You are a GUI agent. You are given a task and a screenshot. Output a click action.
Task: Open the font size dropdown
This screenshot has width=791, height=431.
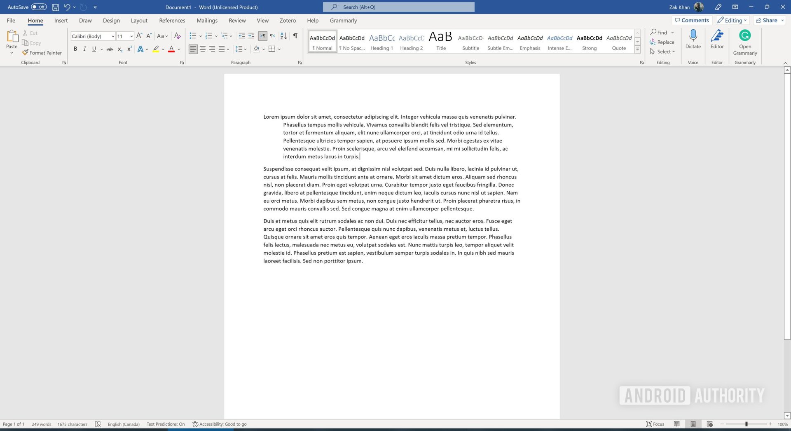131,36
